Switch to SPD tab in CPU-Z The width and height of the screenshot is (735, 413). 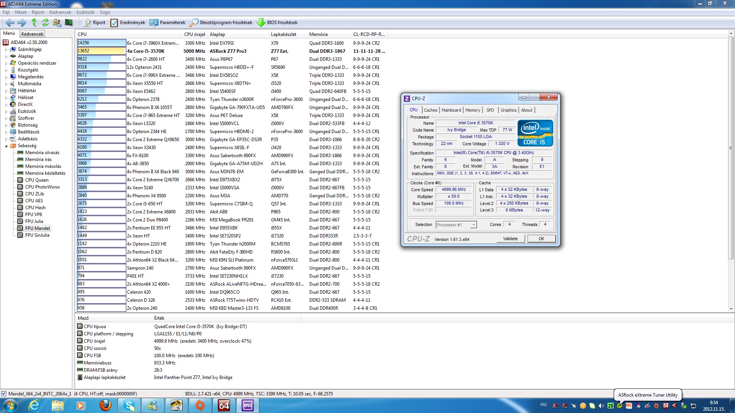(490, 110)
